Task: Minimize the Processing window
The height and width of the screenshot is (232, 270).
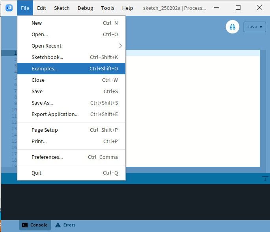Action: (216, 8)
